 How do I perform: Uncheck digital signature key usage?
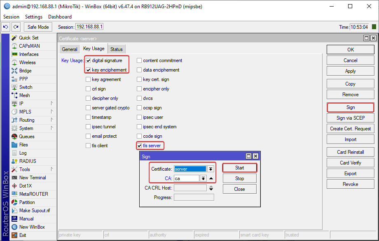[x=89, y=60]
